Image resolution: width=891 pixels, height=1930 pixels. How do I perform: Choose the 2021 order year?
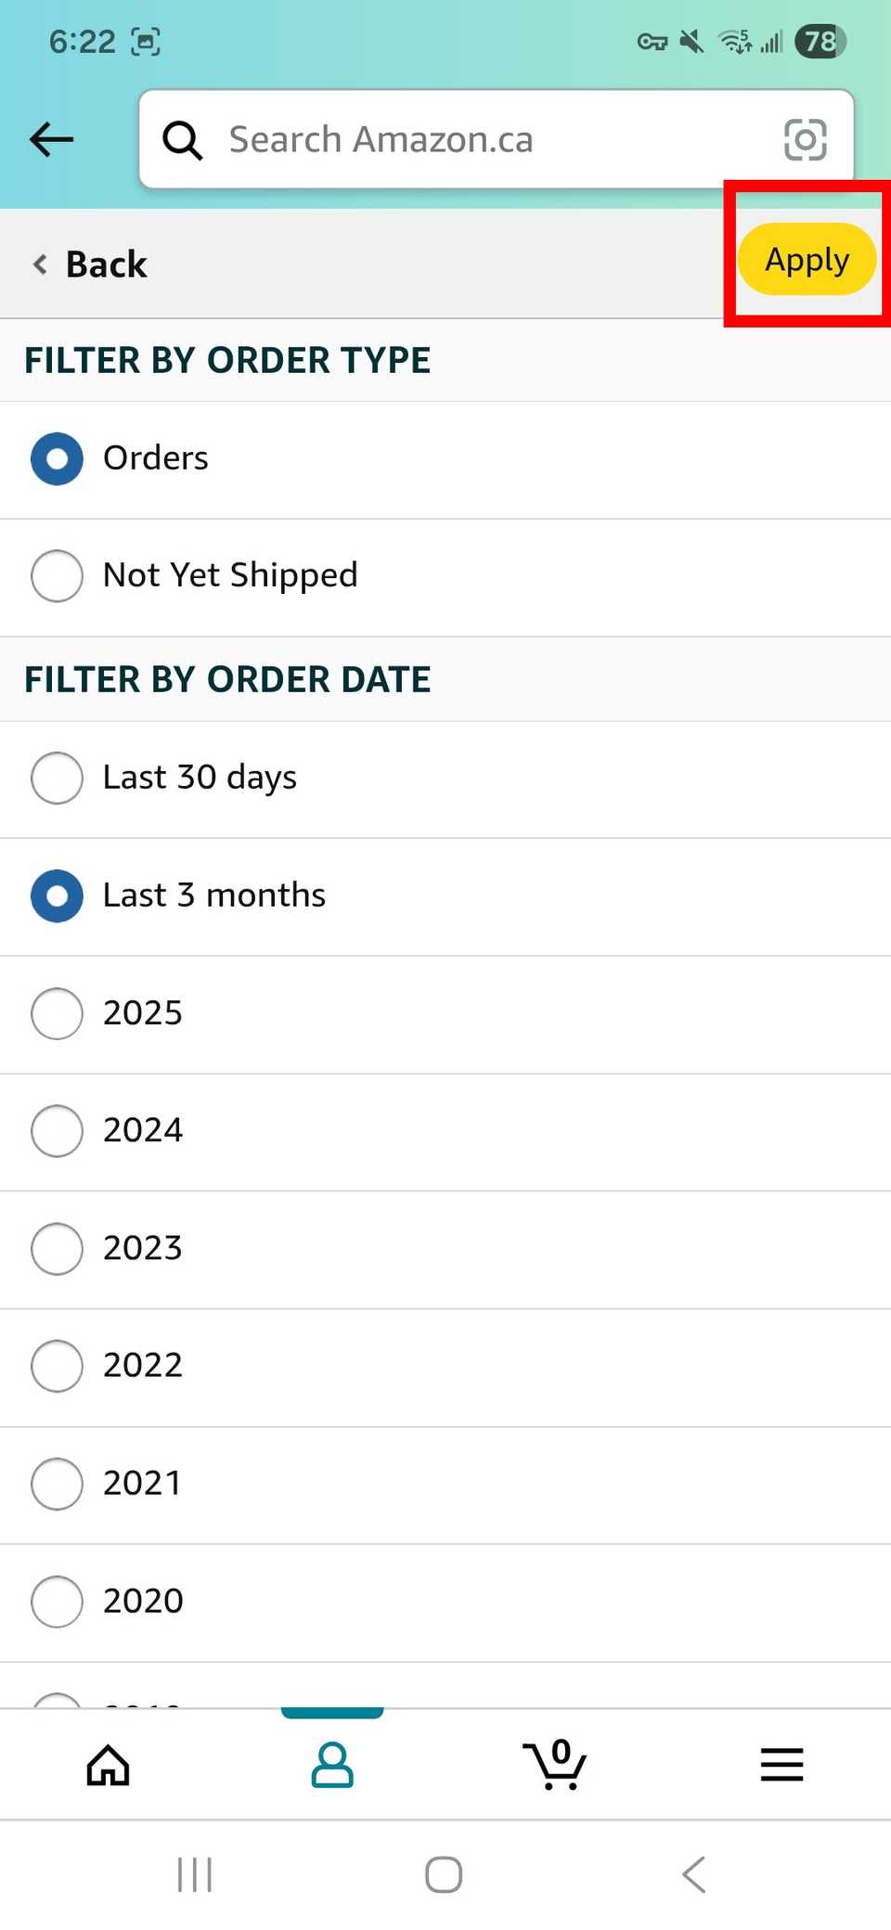coord(57,1485)
